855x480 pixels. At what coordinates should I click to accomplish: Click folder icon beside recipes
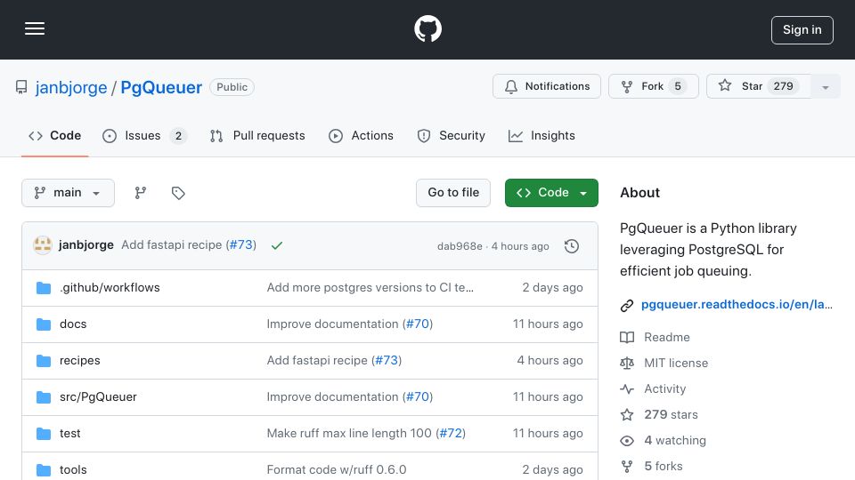click(44, 361)
